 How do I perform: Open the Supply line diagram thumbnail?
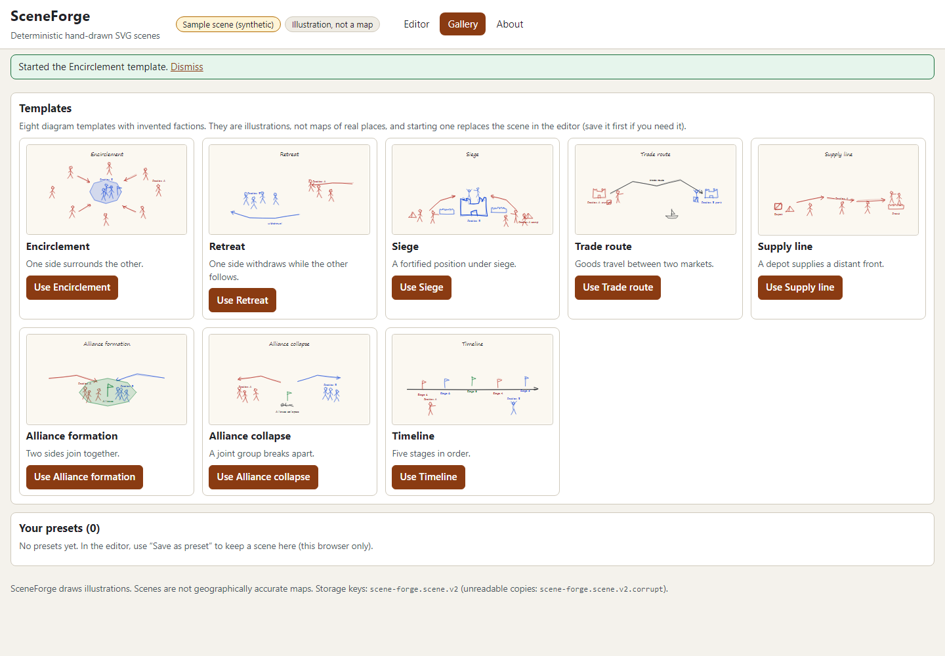(838, 190)
